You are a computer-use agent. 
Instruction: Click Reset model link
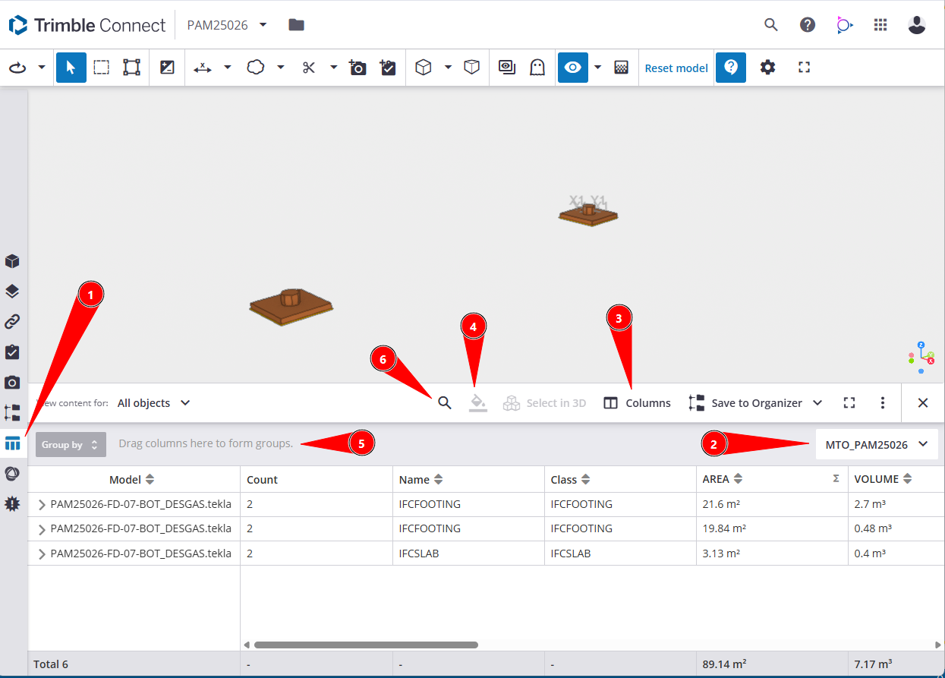(x=676, y=68)
